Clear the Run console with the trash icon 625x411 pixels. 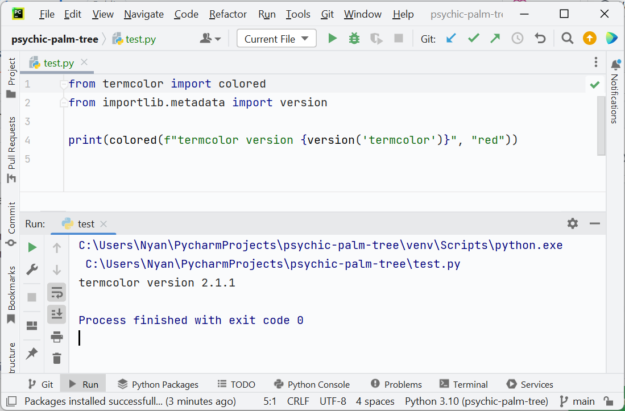(56, 358)
